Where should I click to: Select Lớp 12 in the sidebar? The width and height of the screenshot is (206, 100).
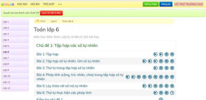(x=15, y=88)
